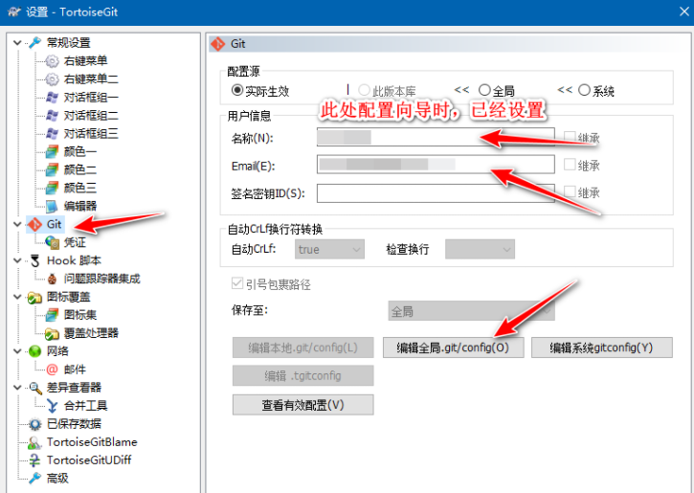Image resolution: width=694 pixels, height=493 pixels.
Task: Collapse the 差异查看器 tree node
Action: click(17, 388)
